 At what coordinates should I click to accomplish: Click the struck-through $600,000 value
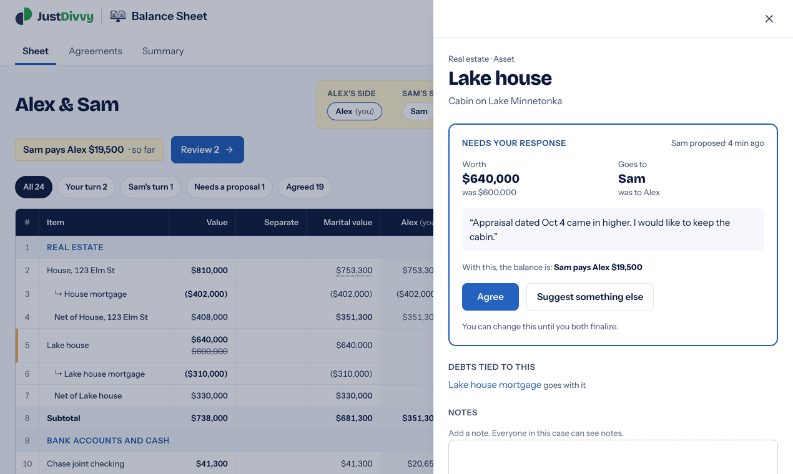coord(209,352)
